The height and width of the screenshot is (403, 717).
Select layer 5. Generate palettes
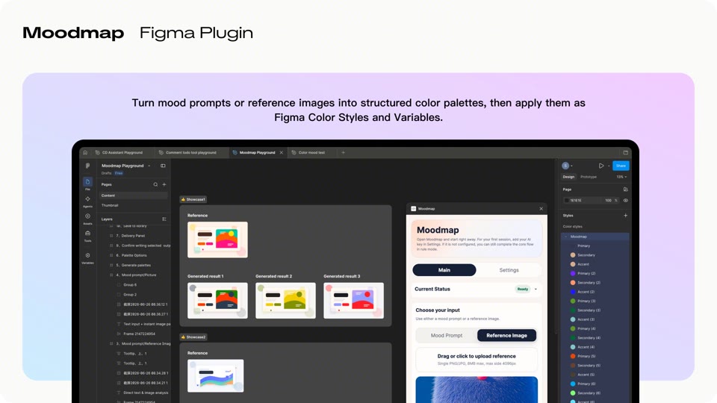point(134,265)
